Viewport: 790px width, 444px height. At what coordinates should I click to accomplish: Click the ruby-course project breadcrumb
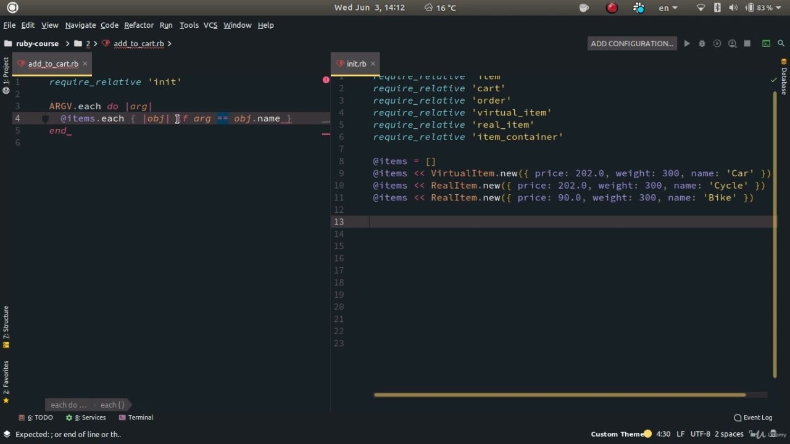(x=31, y=44)
